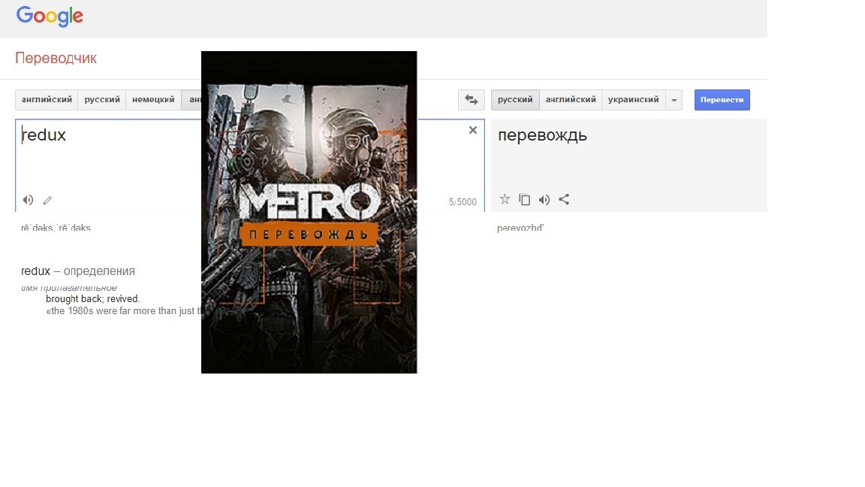This screenshot has width=865, height=487.
Task: Click the Metro game cover image
Action: click(x=309, y=212)
